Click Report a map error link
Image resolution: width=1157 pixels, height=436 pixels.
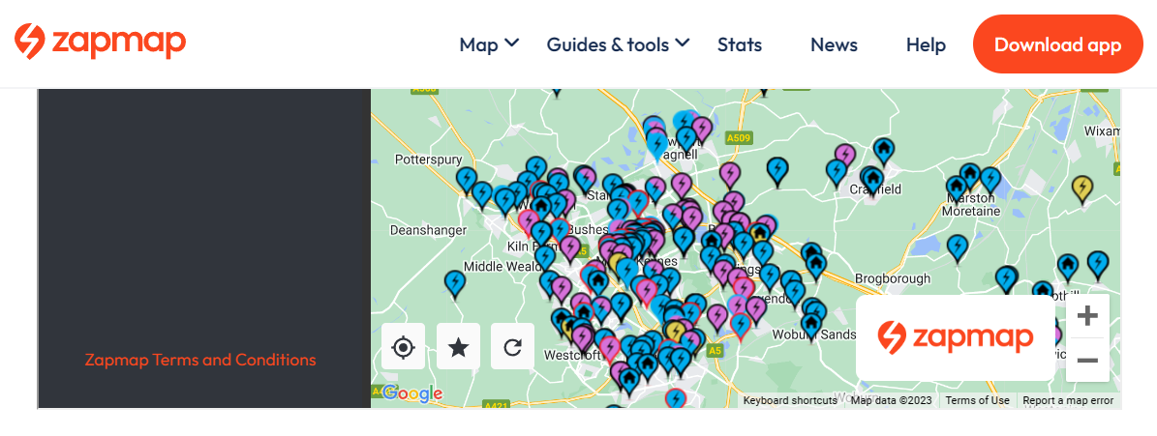point(1068,400)
